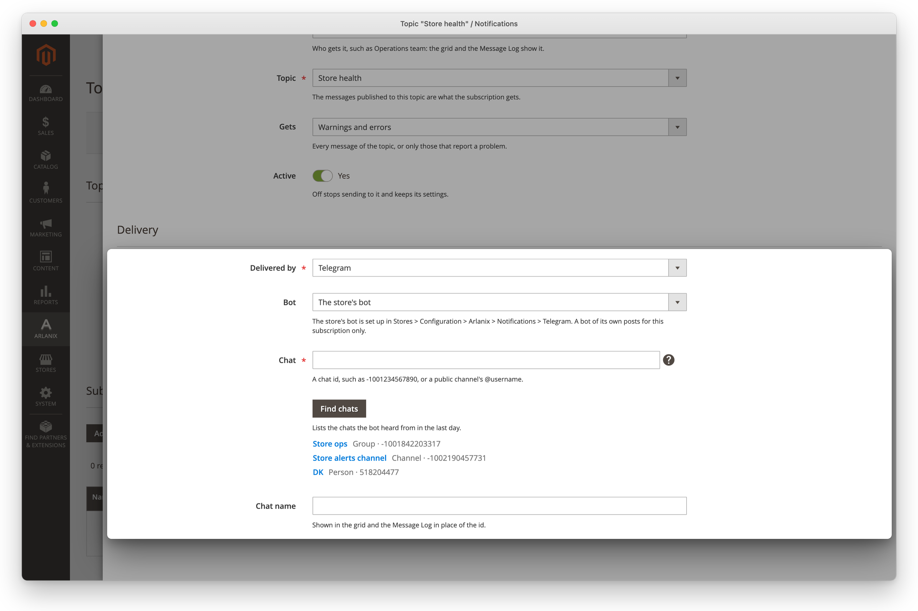The width and height of the screenshot is (918, 611).
Task: Click the 'Yes' label beside Active
Action: pos(344,176)
